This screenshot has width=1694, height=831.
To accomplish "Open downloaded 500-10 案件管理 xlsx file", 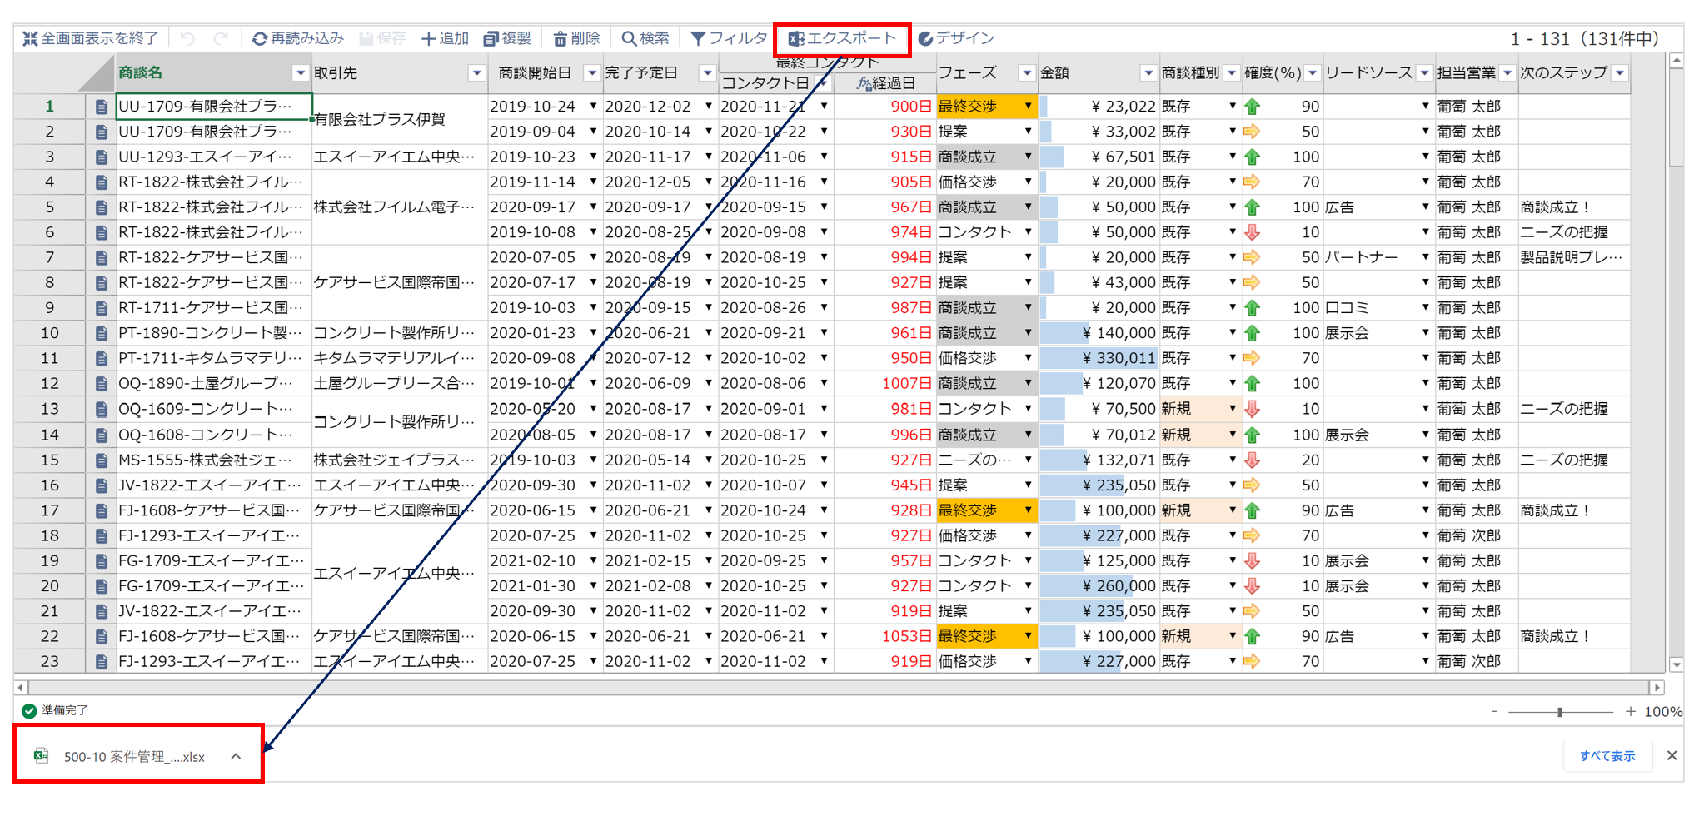I will (x=134, y=756).
